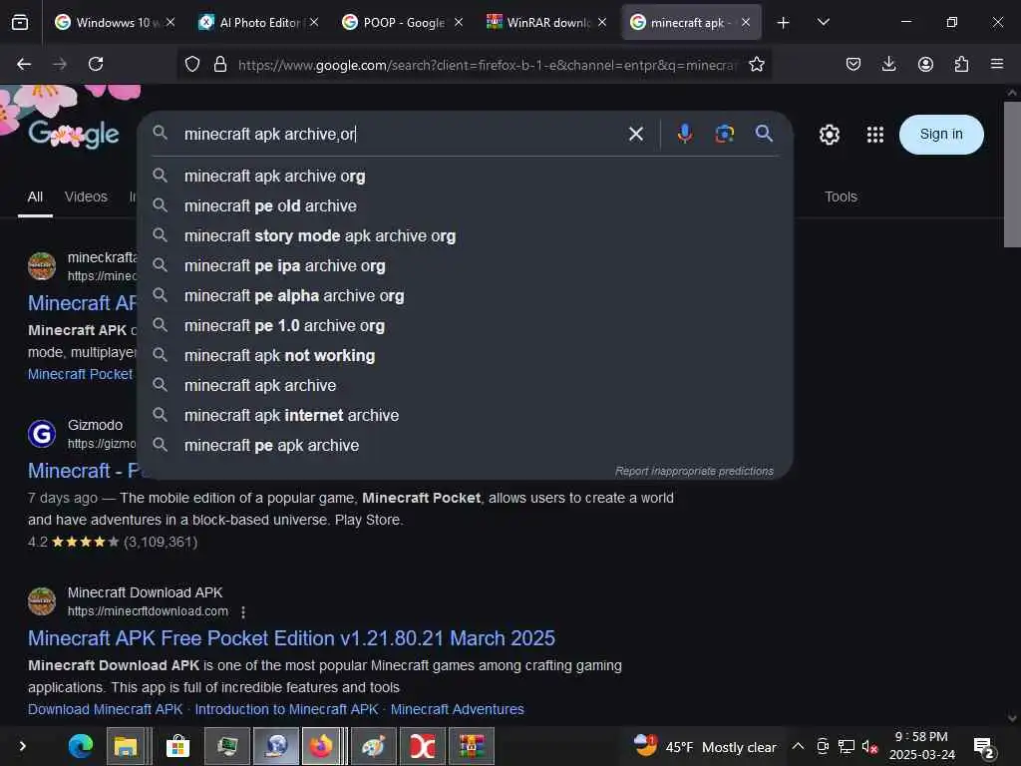Open WinRAR from the taskbar
The height and width of the screenshot is (766, 1021).
(x=472, y=746)
